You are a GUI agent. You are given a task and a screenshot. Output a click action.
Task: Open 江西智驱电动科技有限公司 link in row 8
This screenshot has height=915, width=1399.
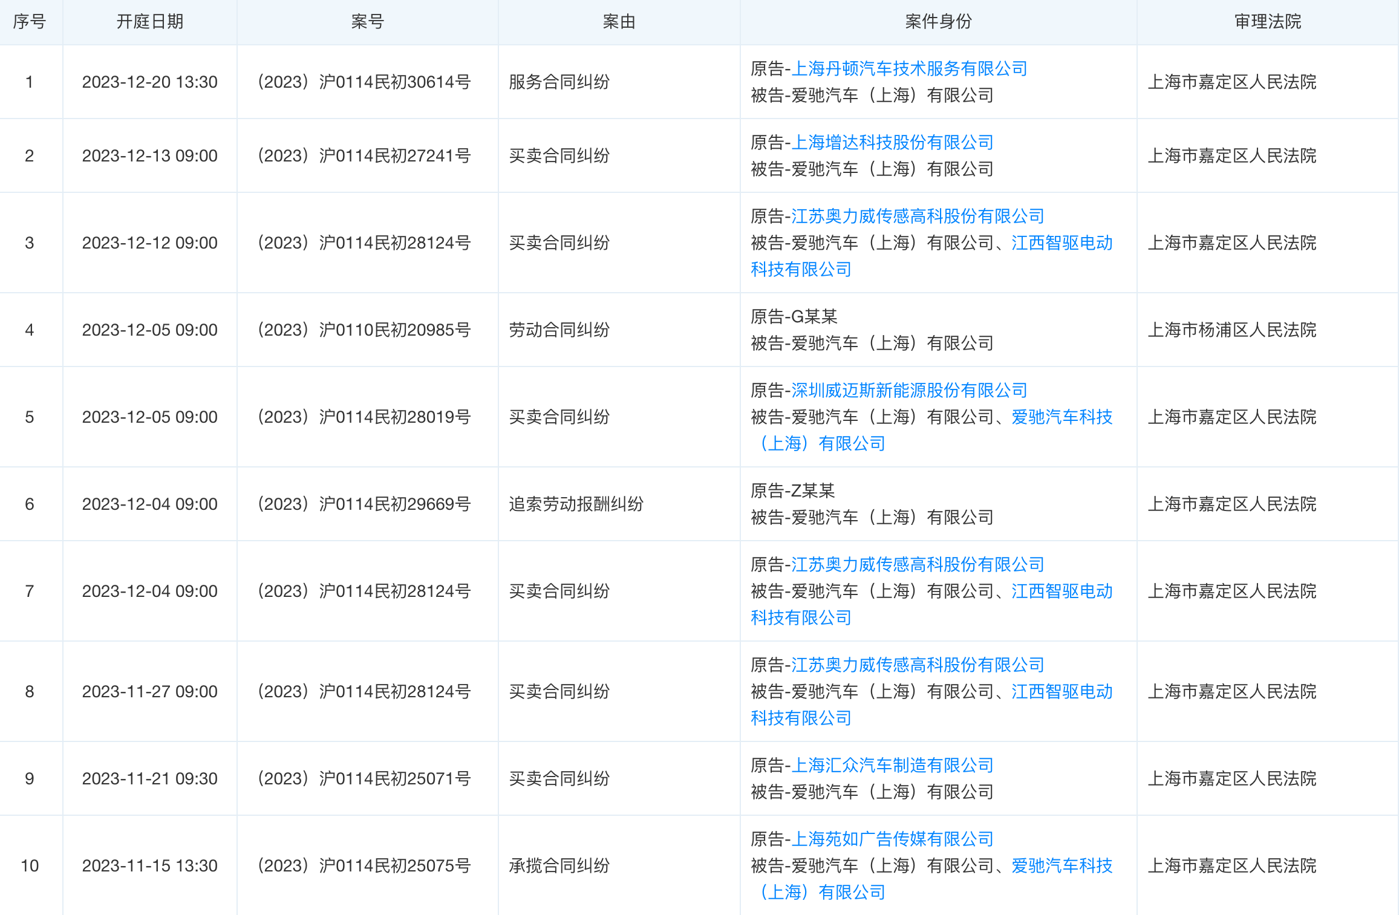(x=931, y=705)
